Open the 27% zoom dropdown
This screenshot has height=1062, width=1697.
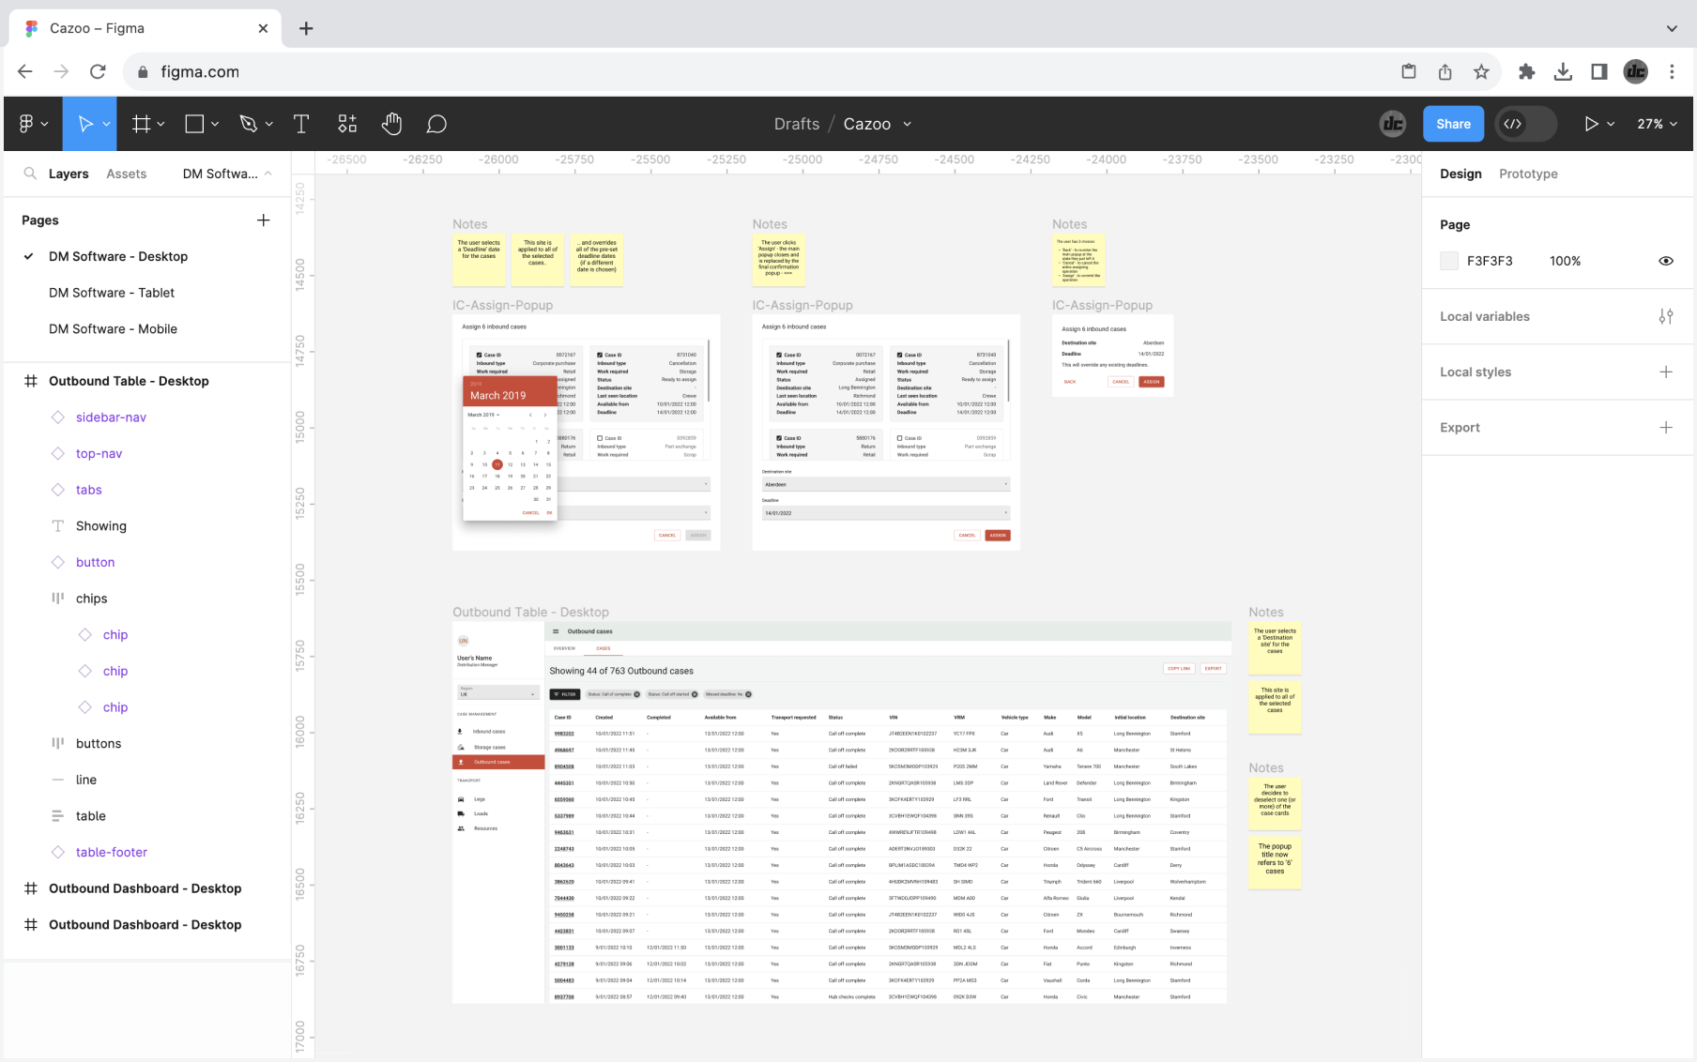[x=1657, y=124]
